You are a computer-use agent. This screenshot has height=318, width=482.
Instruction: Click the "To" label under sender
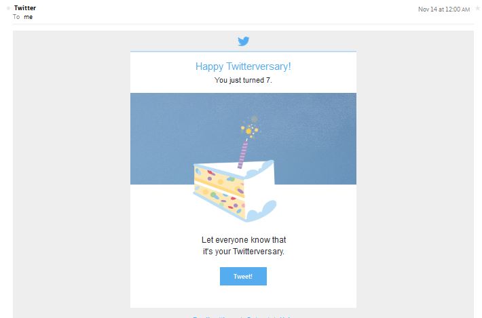[16, 17]
